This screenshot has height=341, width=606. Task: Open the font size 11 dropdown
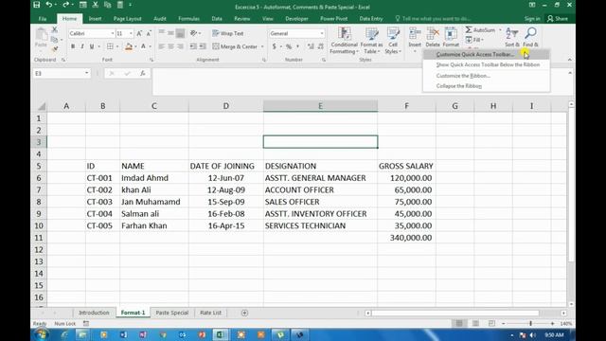point(131,34)
